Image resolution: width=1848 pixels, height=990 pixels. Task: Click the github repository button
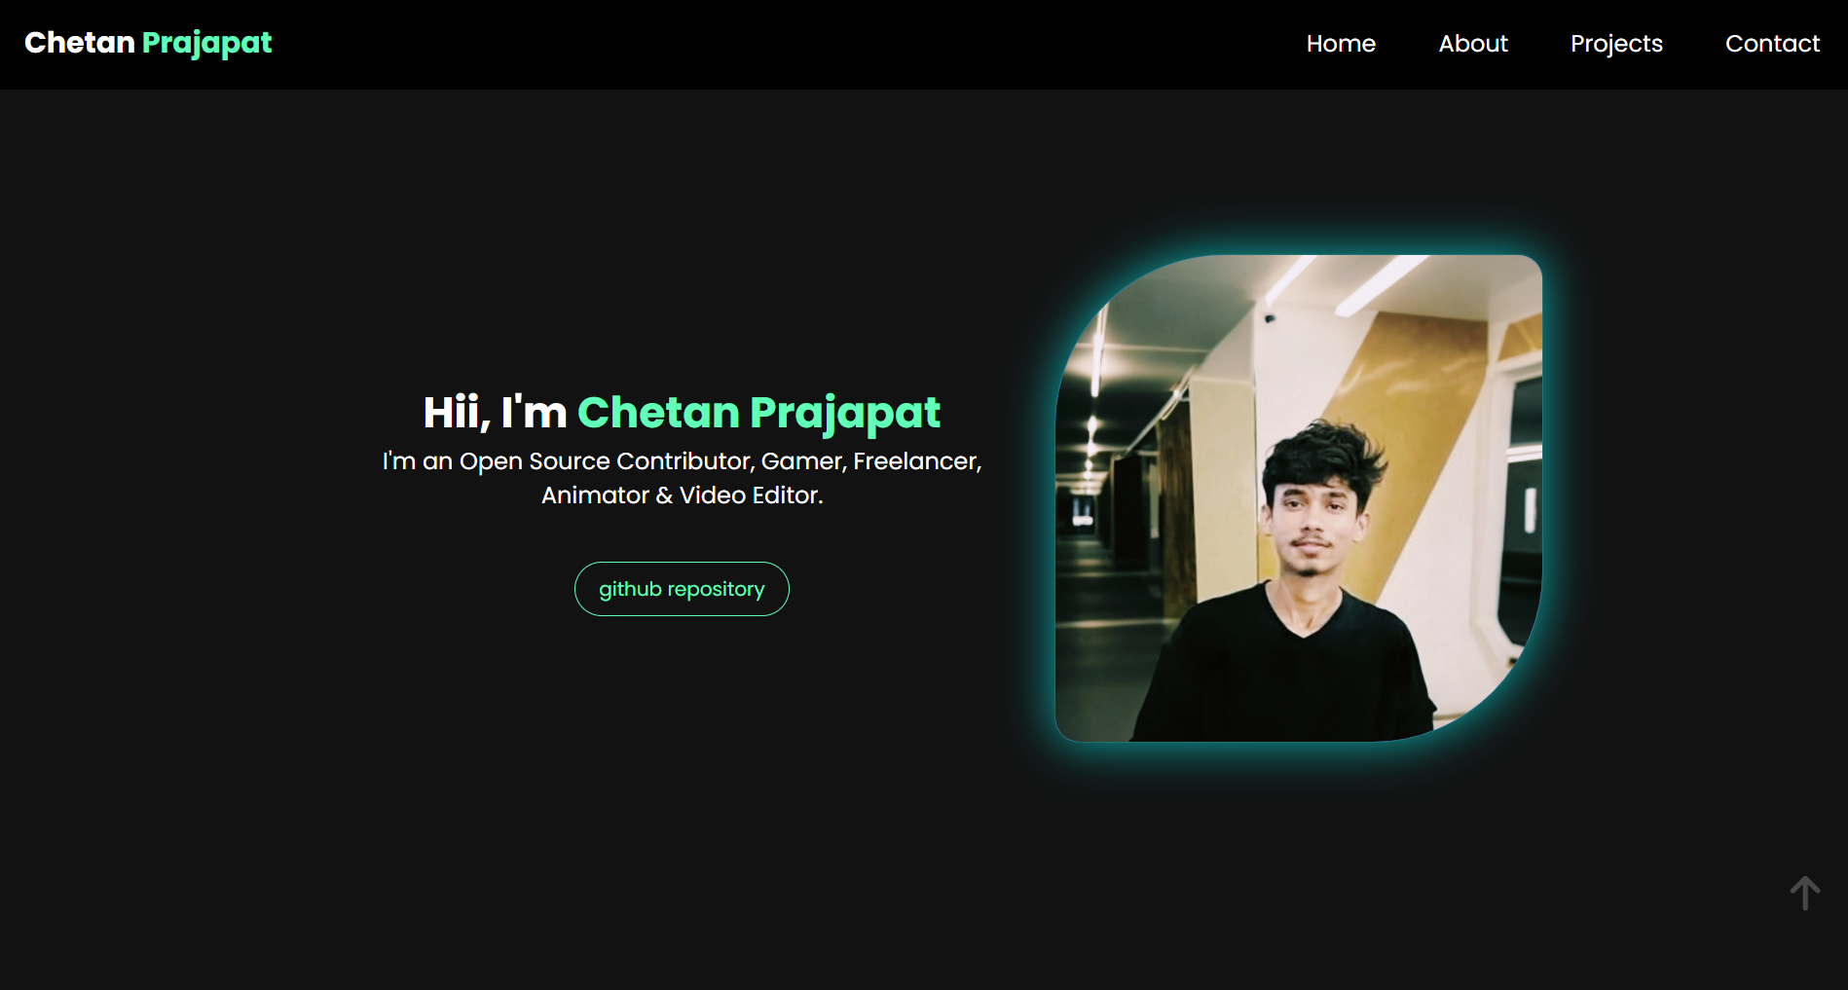[682, 589]
